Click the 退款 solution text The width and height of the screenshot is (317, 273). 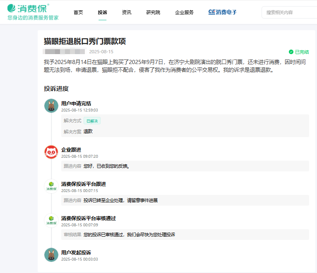88,132
